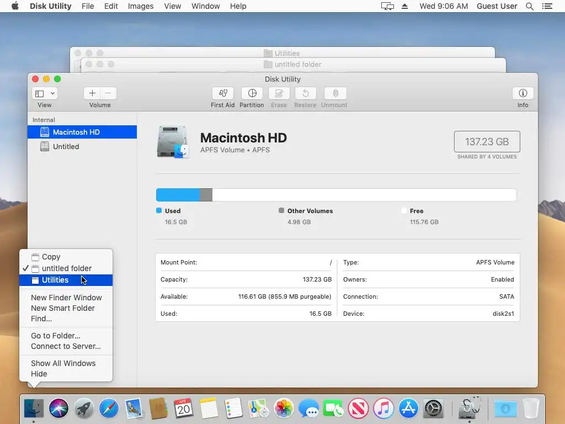This screenshot has width=565, height=424.
Task: Open Safari from the Dock
Action: click(x=109, y=409)
